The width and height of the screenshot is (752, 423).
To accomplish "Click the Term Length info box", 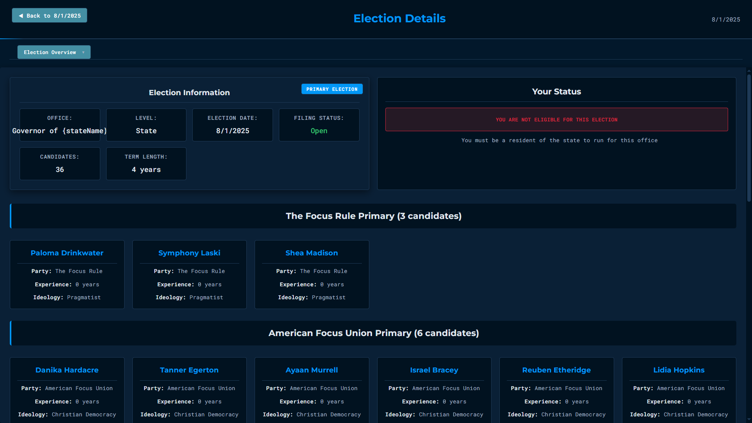I will point(146,164).
